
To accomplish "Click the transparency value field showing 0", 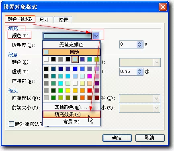I will click(x=128, y=44).
